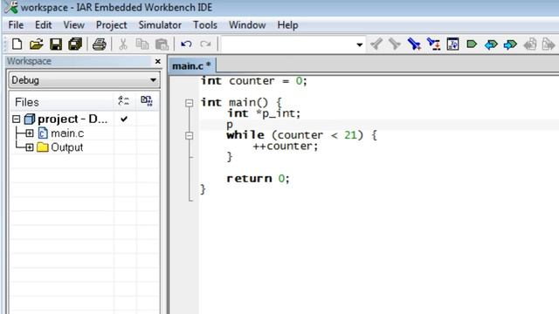
Task: Toggle bookmark with green flag icon
Action: 472,44
